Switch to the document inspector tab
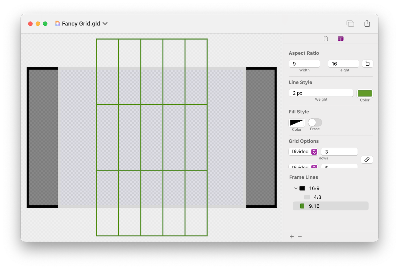 point(326,39)
